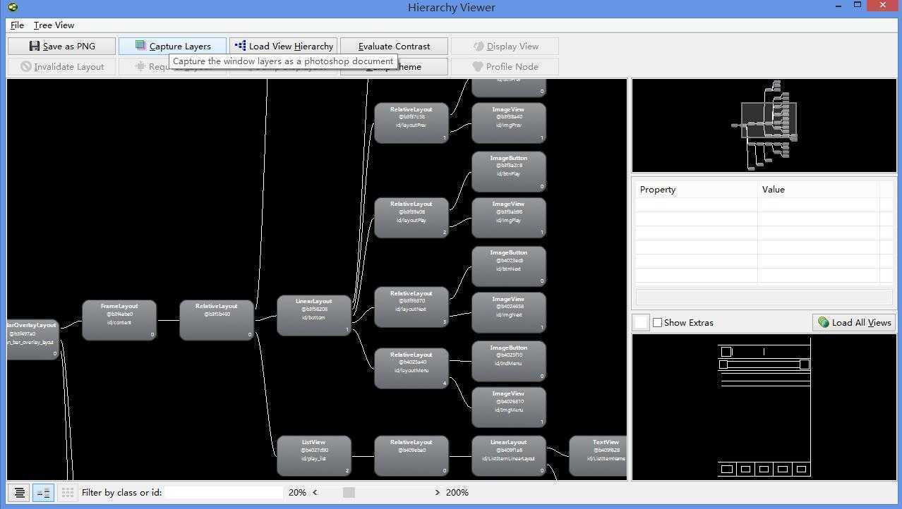Select the ImageButton id/indMenu node
Image resolution: width=902 pixels, height=509 pixels.
[x=509, y=362]
